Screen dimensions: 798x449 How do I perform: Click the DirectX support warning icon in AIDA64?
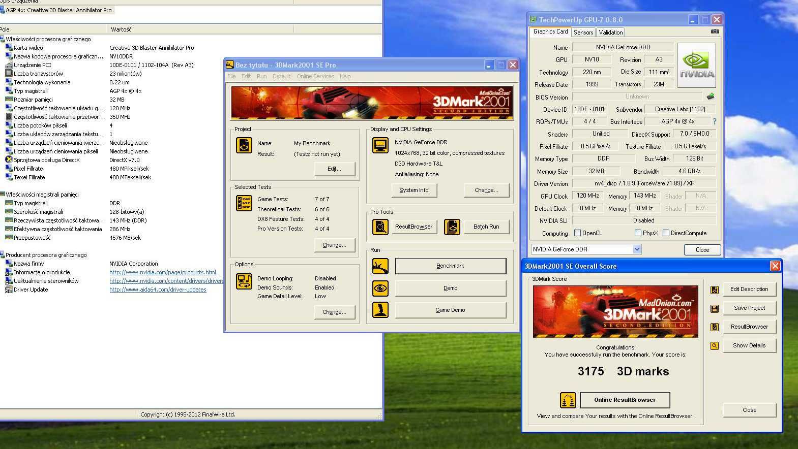(9, 159)
